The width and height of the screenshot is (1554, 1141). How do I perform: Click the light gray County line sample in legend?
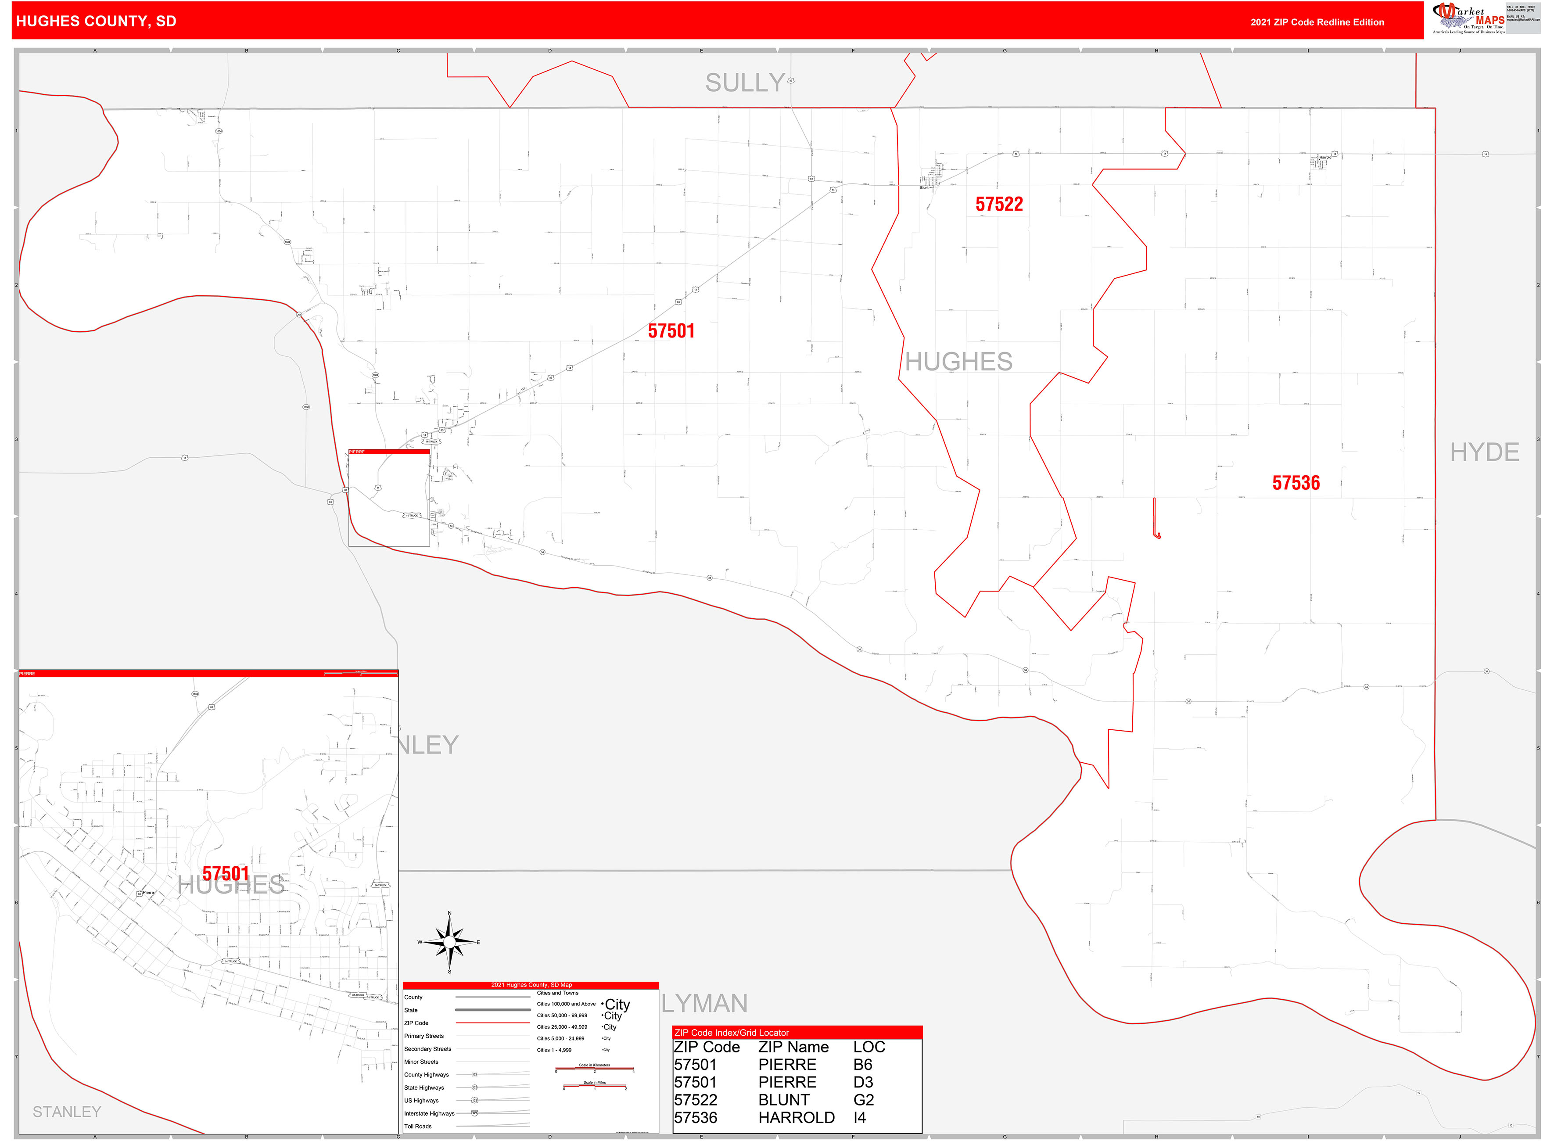(492, 997)
